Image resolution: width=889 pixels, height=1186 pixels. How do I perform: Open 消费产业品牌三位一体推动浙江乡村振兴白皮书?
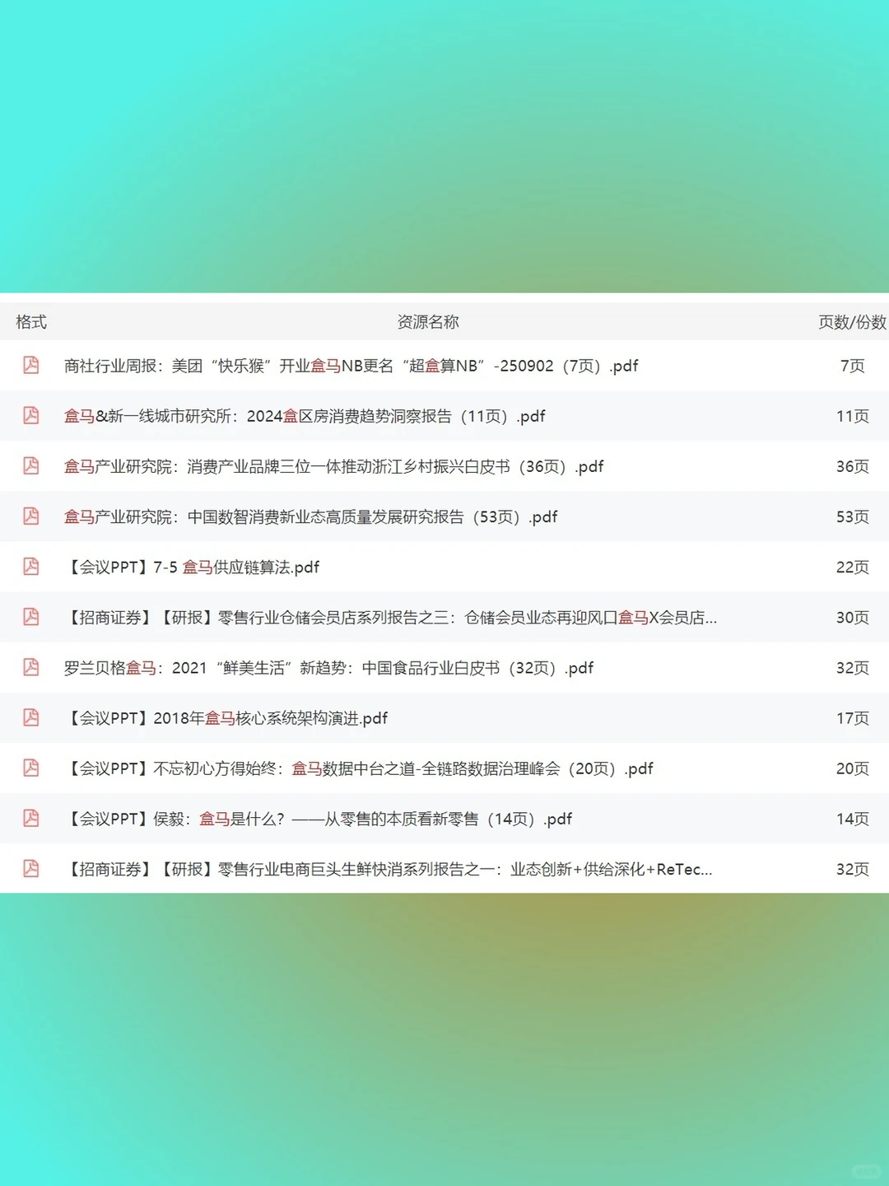click(x=333, y=466)
